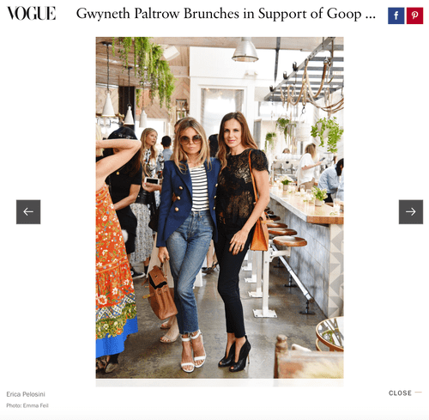The image size is (429, 420).
Task: Select the left-pointing gallery arrow button
Action: tap(28, 212)
